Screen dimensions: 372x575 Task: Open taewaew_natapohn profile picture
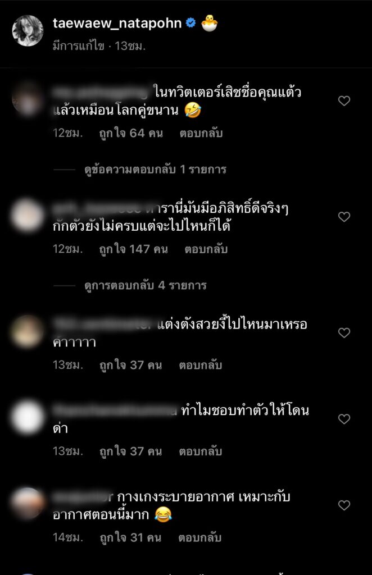point(28,31)
